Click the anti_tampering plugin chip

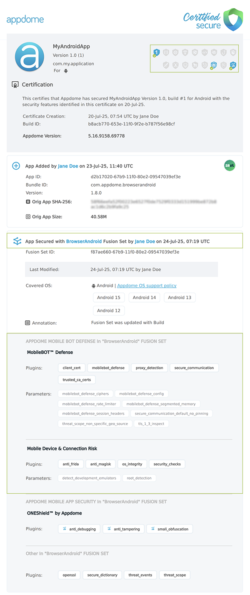(x=124, y=529)
